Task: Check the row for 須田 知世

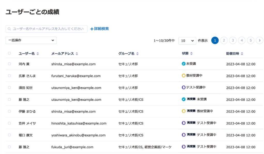Action: coord(10,88)
